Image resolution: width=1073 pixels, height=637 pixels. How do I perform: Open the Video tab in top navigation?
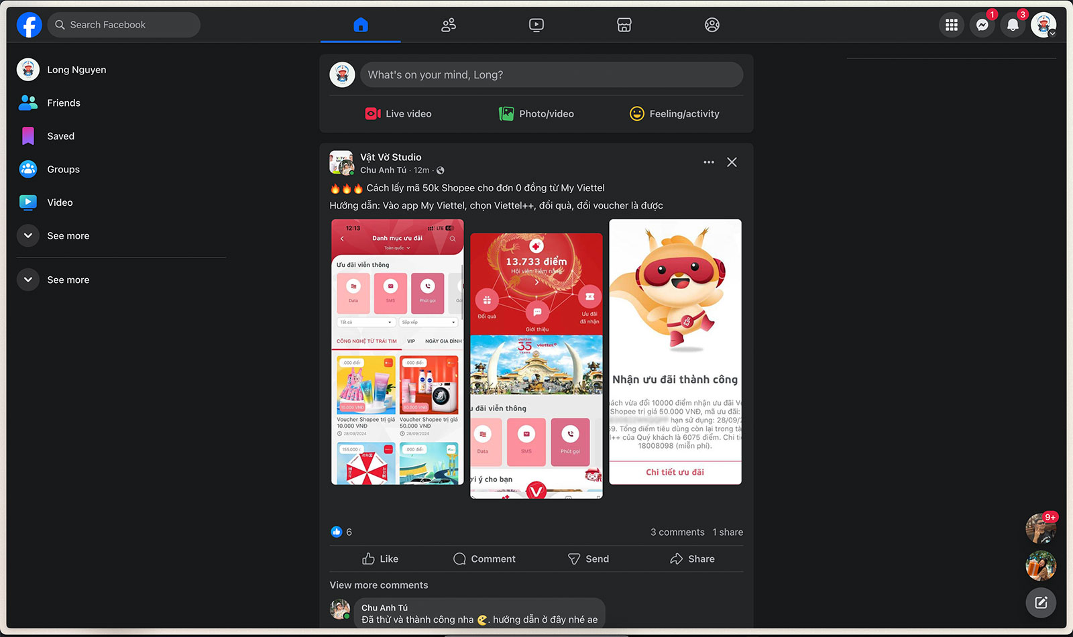click(536, 25)
